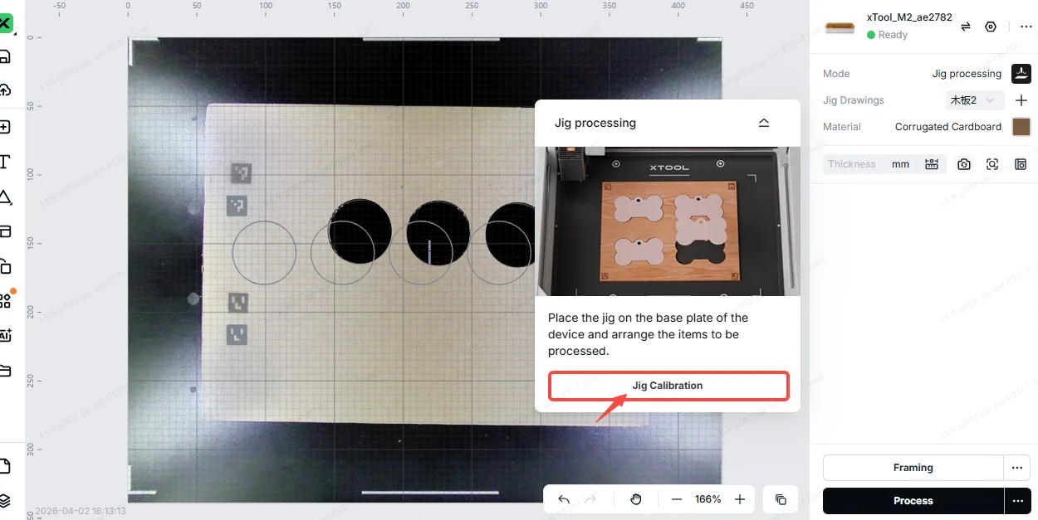Open the AI tool in sidebar
The width and height of the screenshot is (1038, 520).
click(5, 335)
